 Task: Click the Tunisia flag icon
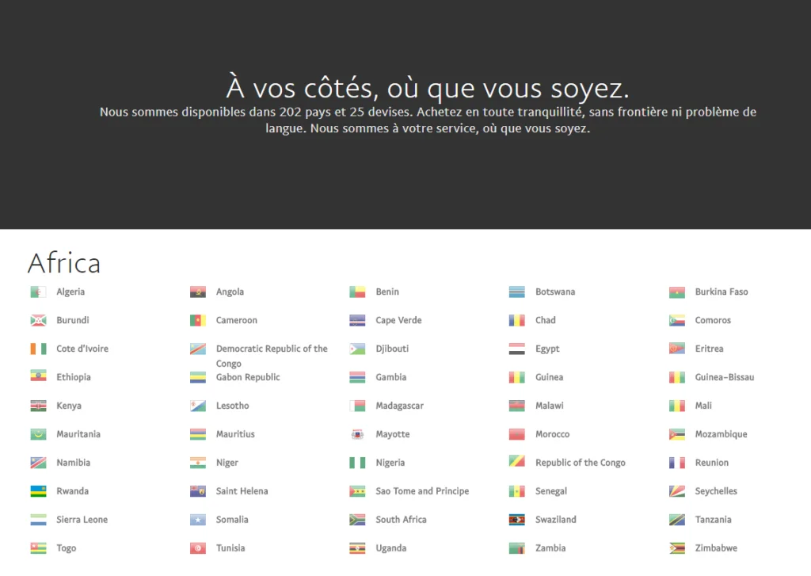[x=197, y=547]
